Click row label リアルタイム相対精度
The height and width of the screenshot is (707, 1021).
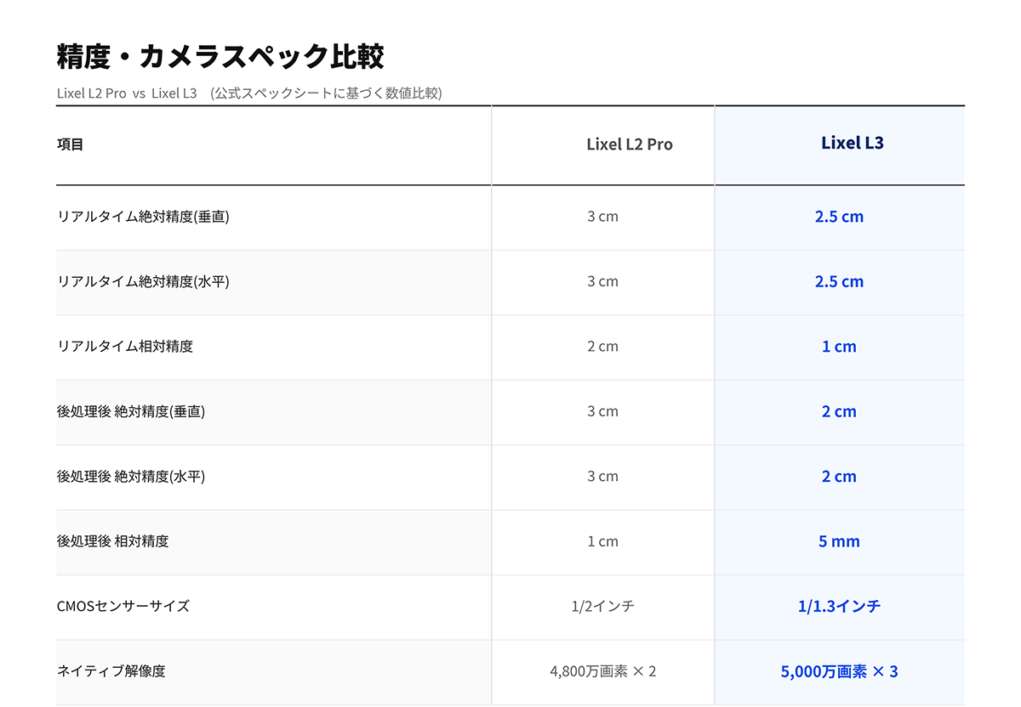(x=125, y=347)
